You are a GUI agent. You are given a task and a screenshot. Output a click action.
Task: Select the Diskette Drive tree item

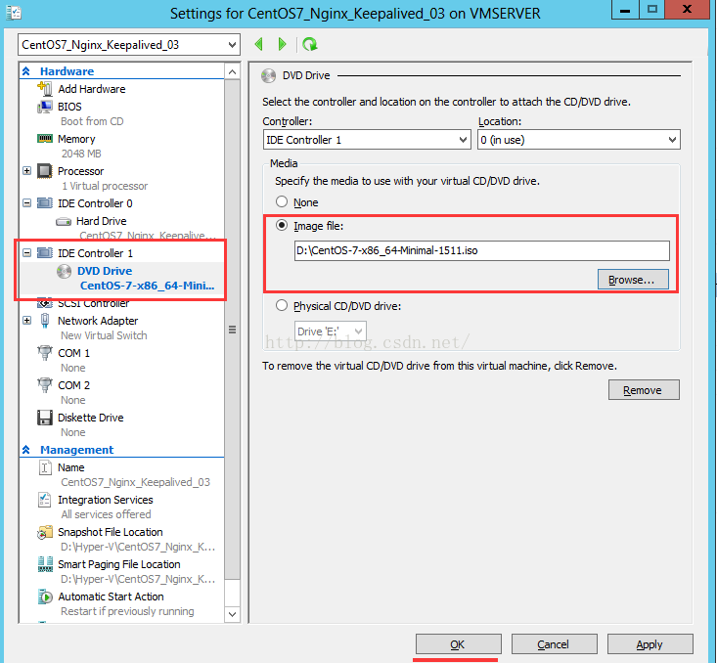tap(91, 418)
